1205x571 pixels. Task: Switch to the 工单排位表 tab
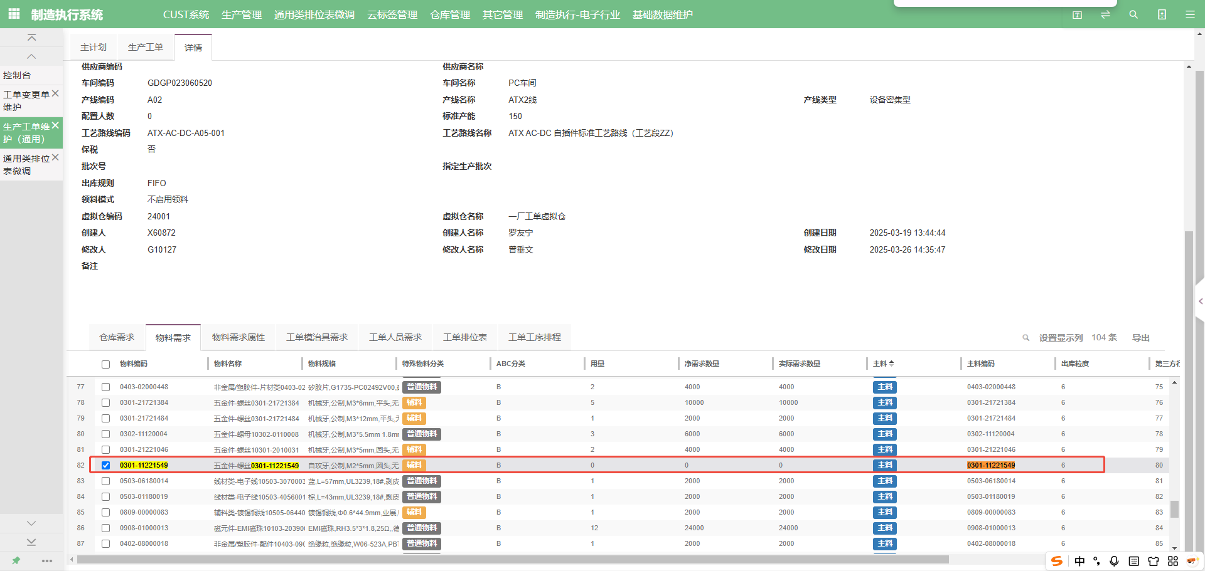pos(465,337)
